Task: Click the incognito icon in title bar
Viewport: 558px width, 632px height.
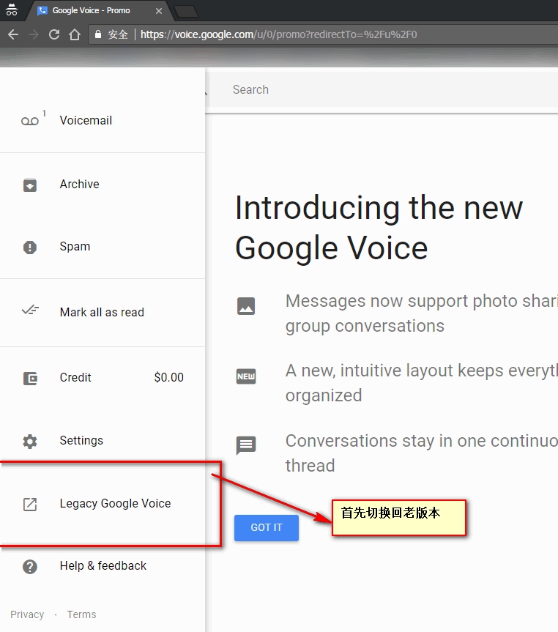Action: point(12,10)
